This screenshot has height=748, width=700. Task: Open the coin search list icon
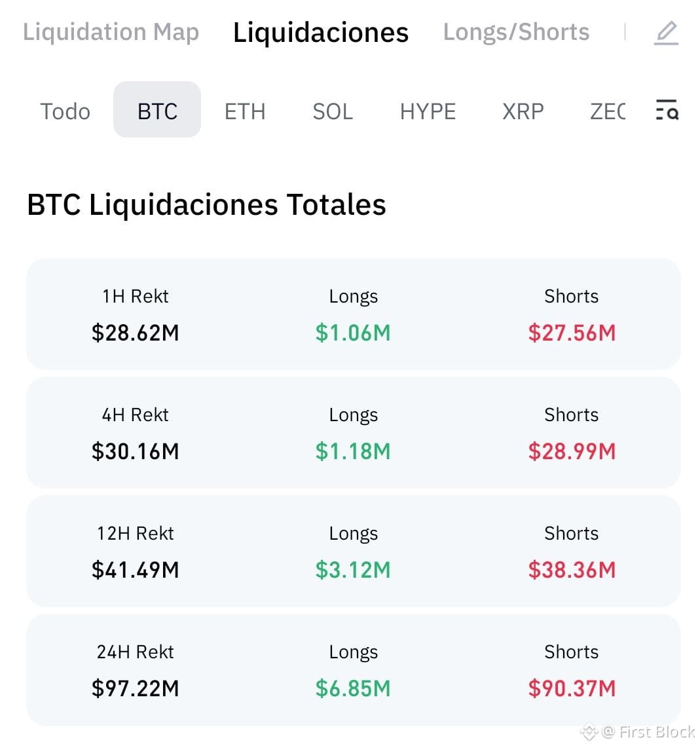667,110
